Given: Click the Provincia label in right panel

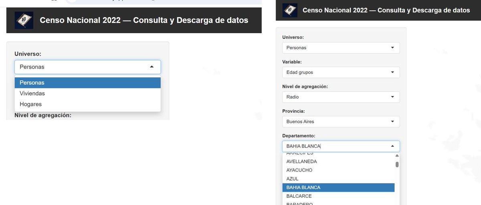Looking at the screenshot, I should pyautogui.click(x=294, y=111).
